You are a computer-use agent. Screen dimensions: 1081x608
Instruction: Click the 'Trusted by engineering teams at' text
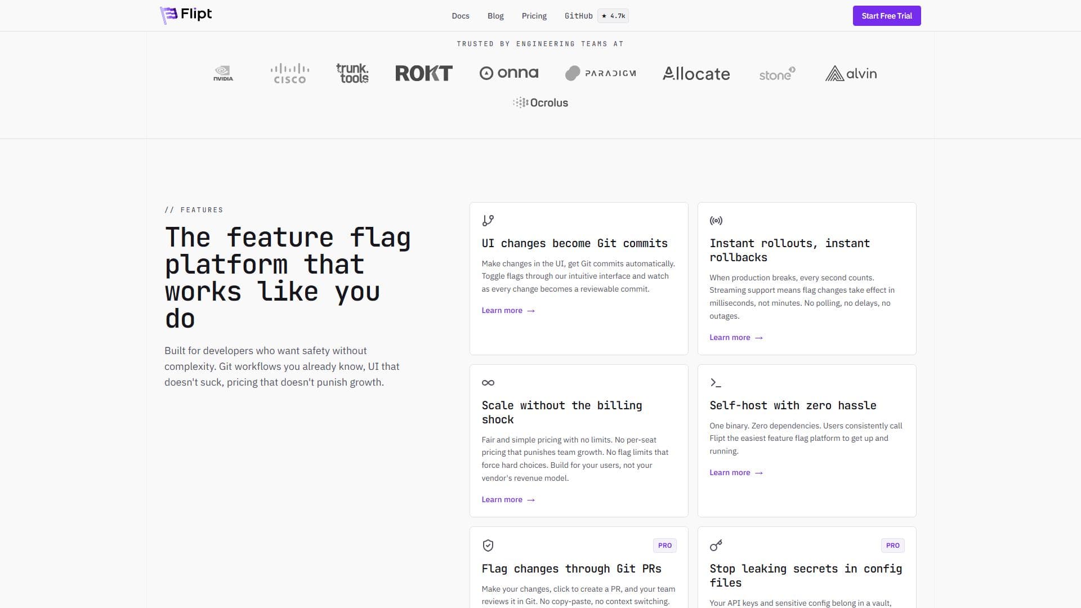540,44
